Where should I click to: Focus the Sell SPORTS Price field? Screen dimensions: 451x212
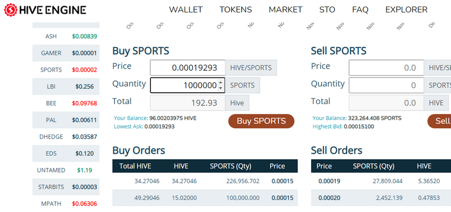386,68
